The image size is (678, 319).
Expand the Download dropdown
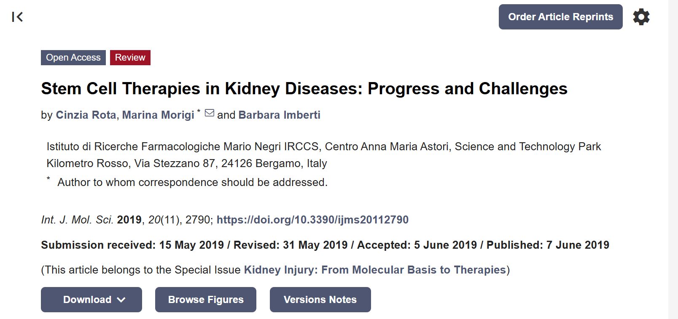(91, 300)
